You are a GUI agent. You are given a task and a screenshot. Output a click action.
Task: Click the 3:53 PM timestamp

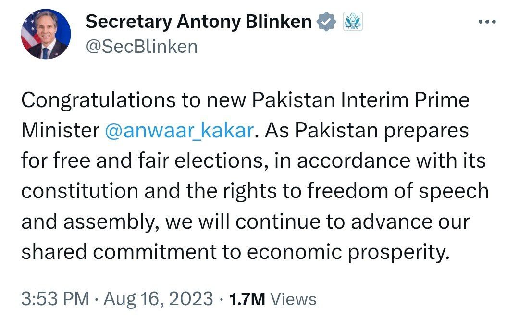click(55, 298)
